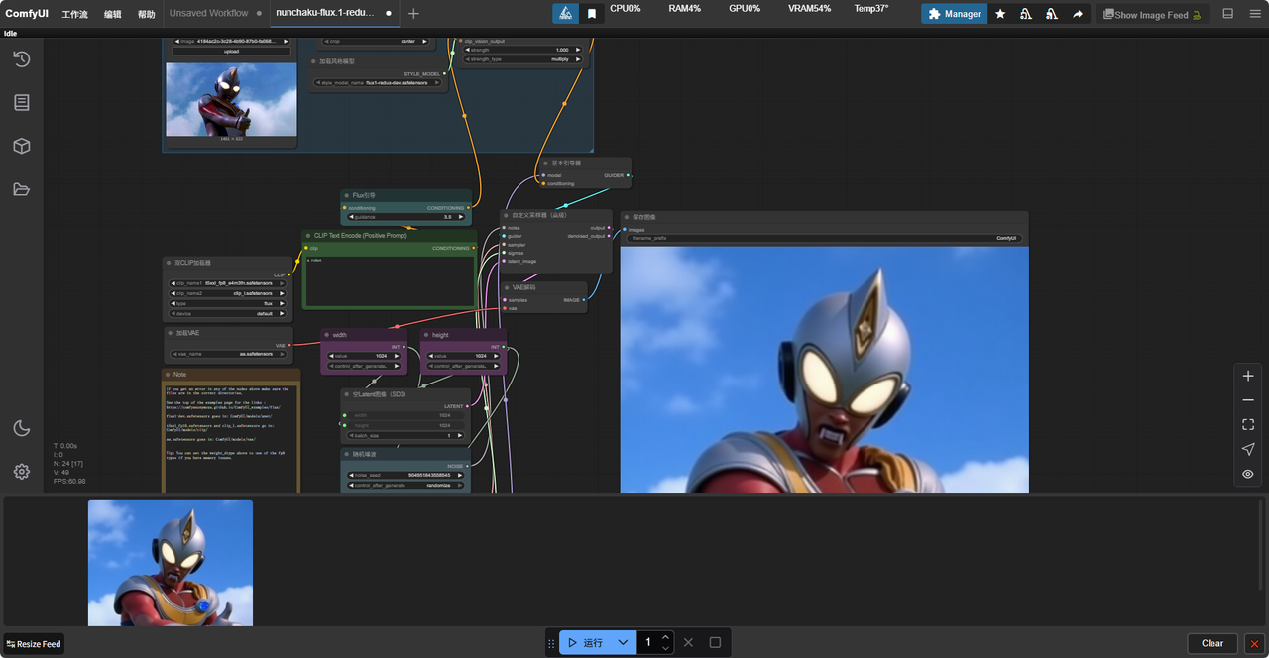Collapse the Flux引导 node via its title dot
The image size is (1269, 658).
[348, 195]
